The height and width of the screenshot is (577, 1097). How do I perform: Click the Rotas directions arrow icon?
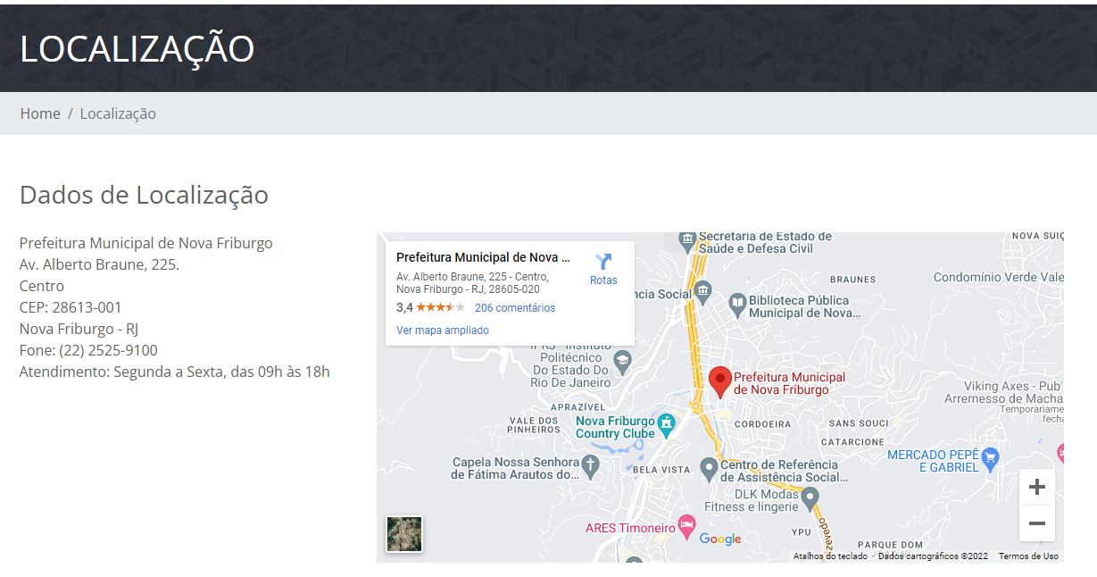603,262
